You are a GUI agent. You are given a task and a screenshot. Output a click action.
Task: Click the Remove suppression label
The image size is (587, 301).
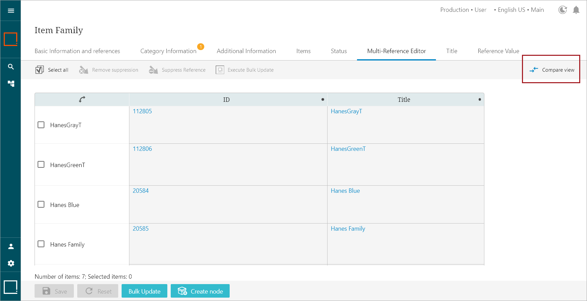tap(115, 70)
